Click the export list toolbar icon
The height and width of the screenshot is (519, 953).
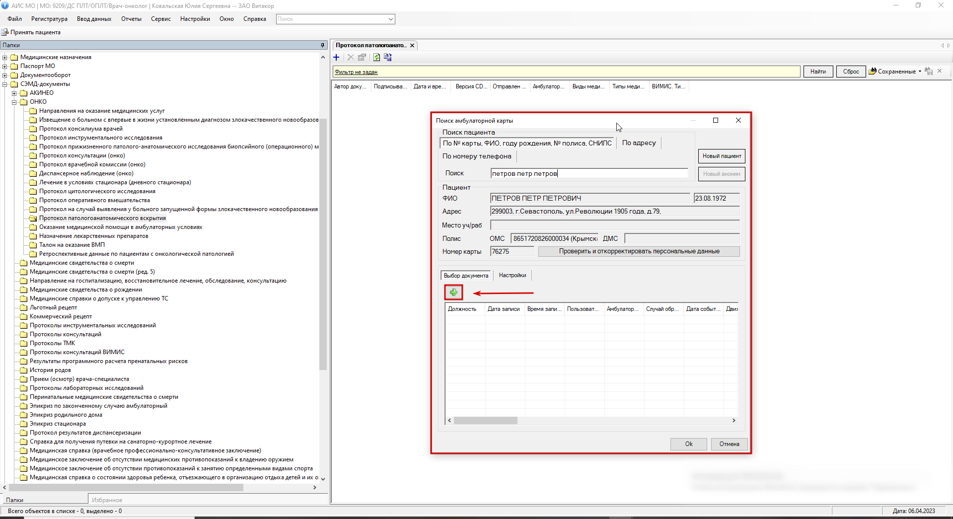click(388, 58)
